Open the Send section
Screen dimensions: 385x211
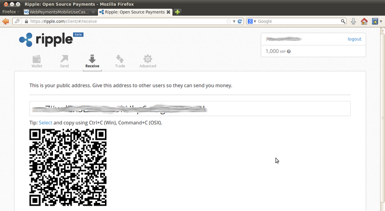[64, 62]
